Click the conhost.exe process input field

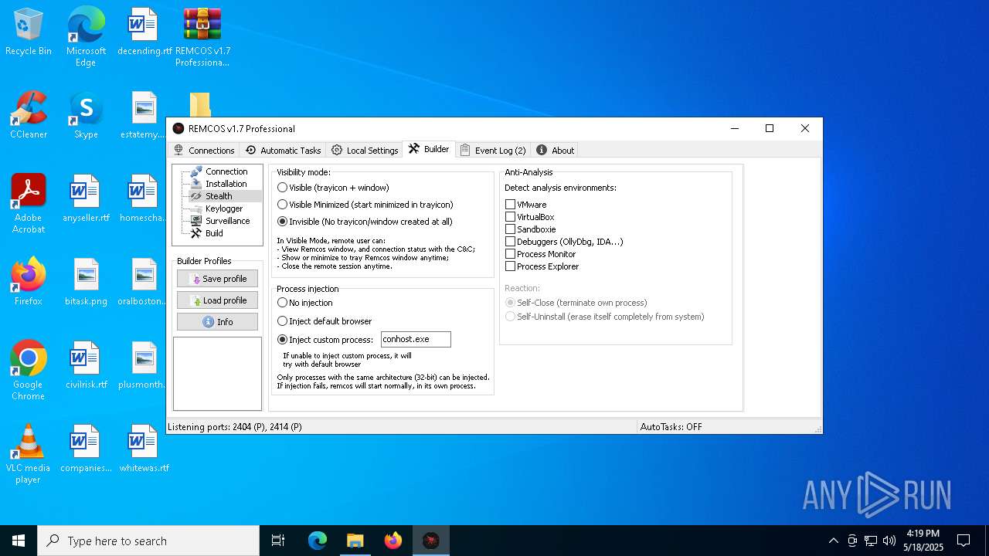pyautogui.click(x=416, y=339)
